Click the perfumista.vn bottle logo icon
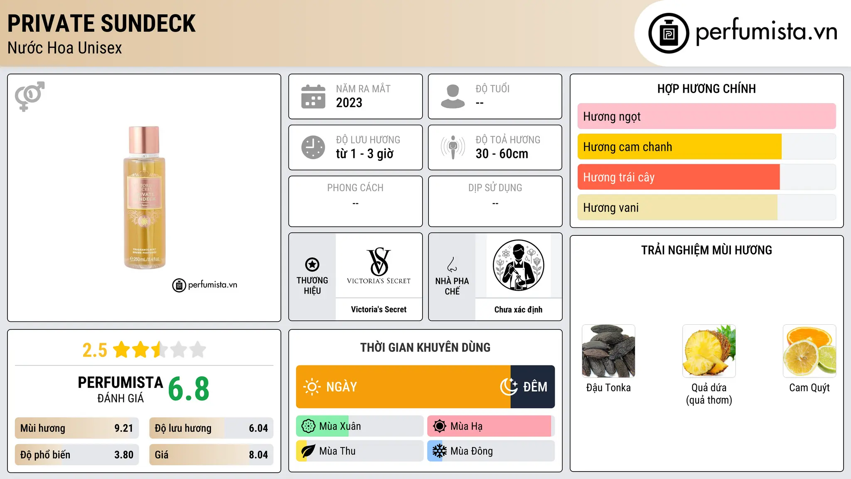Image resolution: width=851 pixels, height=479 pixels. [x=669, y=33]
